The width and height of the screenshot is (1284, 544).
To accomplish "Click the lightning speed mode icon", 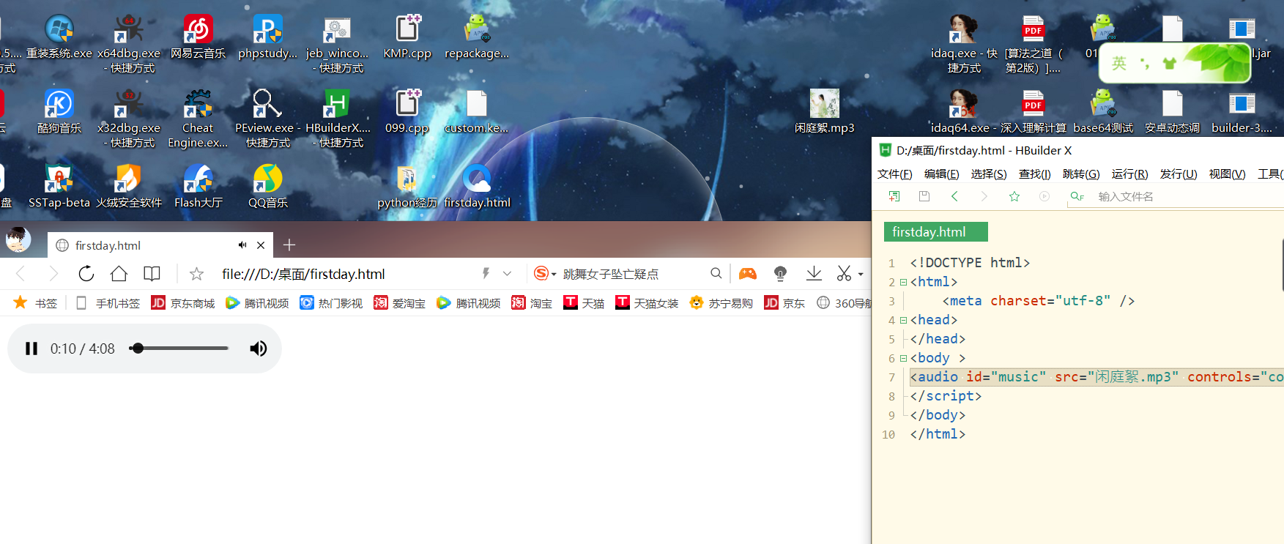I will (x=485, y=273).
